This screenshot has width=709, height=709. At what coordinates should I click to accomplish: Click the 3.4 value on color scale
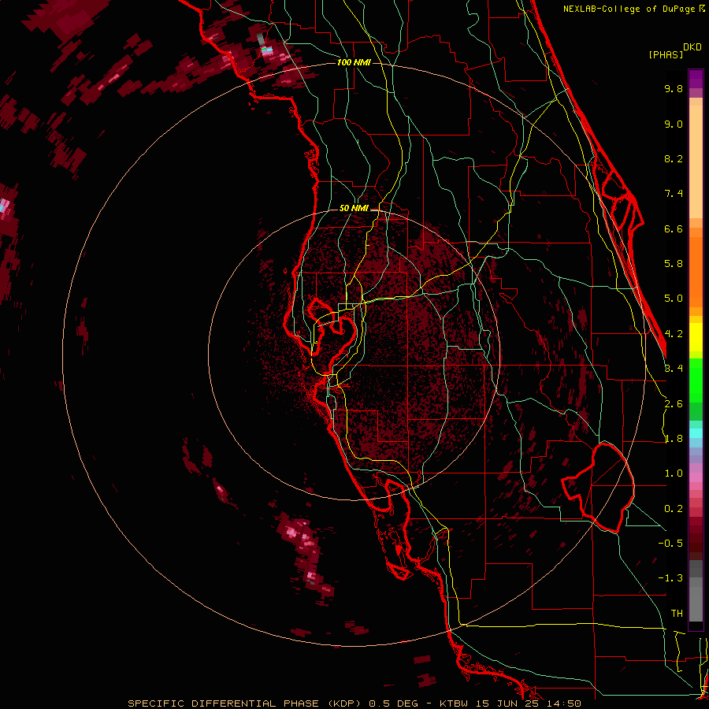674,369
